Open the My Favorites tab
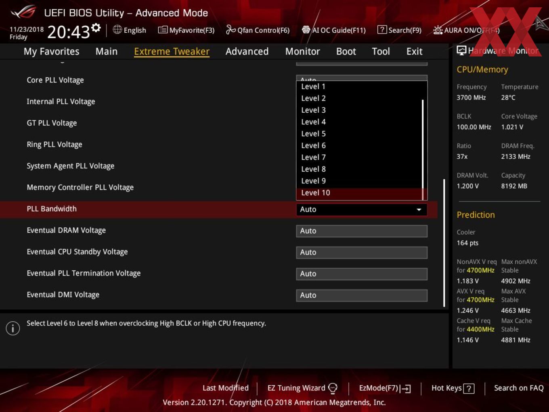This screenshot has width=549, height=412. coord(51,52)
